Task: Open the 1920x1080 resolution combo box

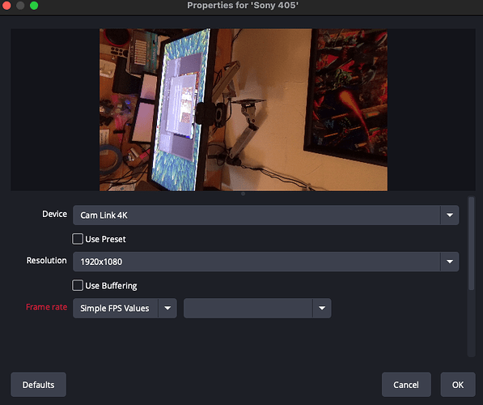Action: pos(266,262)
